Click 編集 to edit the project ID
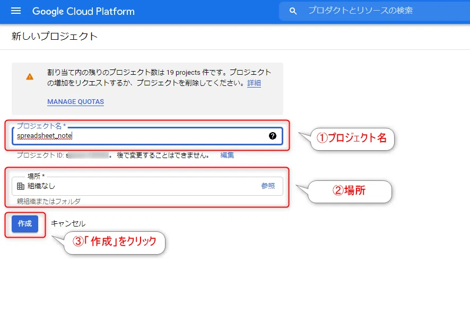 click(x=227, y=155)
